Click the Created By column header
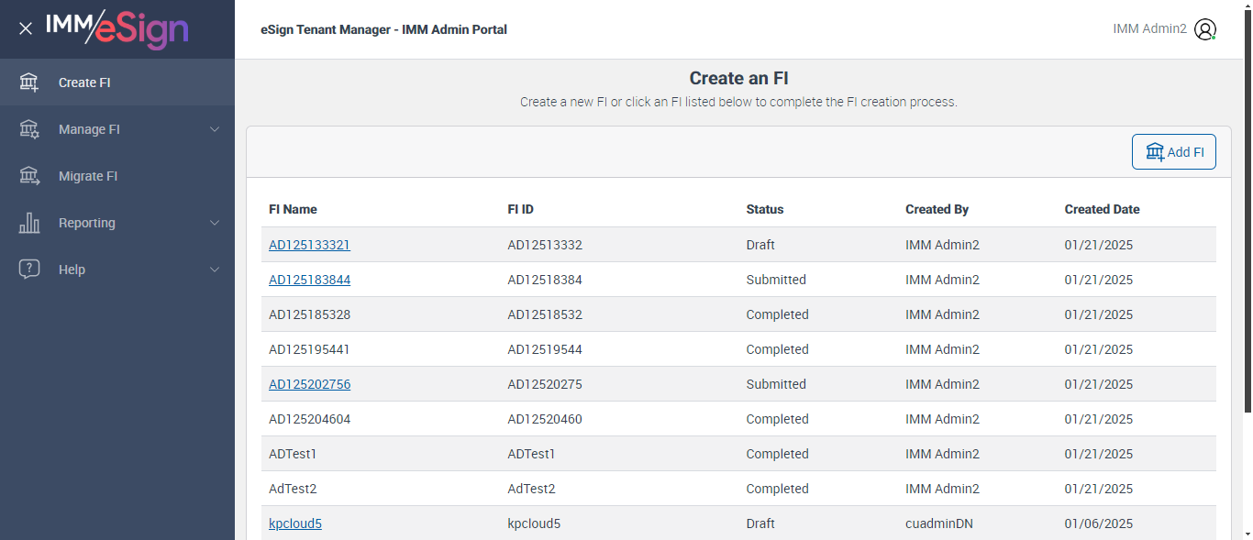Image resolution: width=1253 pixels, height=540 pixels. (x=937, y=209)
